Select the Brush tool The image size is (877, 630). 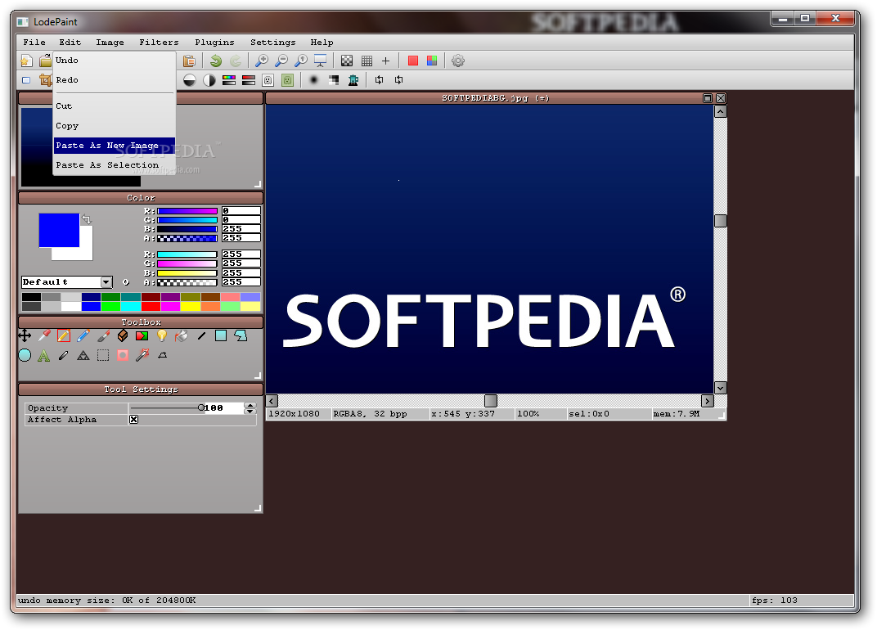click(x=103, y=335)
